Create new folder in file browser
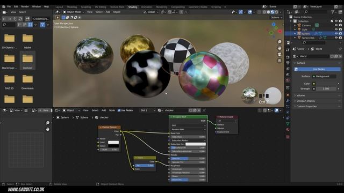 [x=27, y=19]
